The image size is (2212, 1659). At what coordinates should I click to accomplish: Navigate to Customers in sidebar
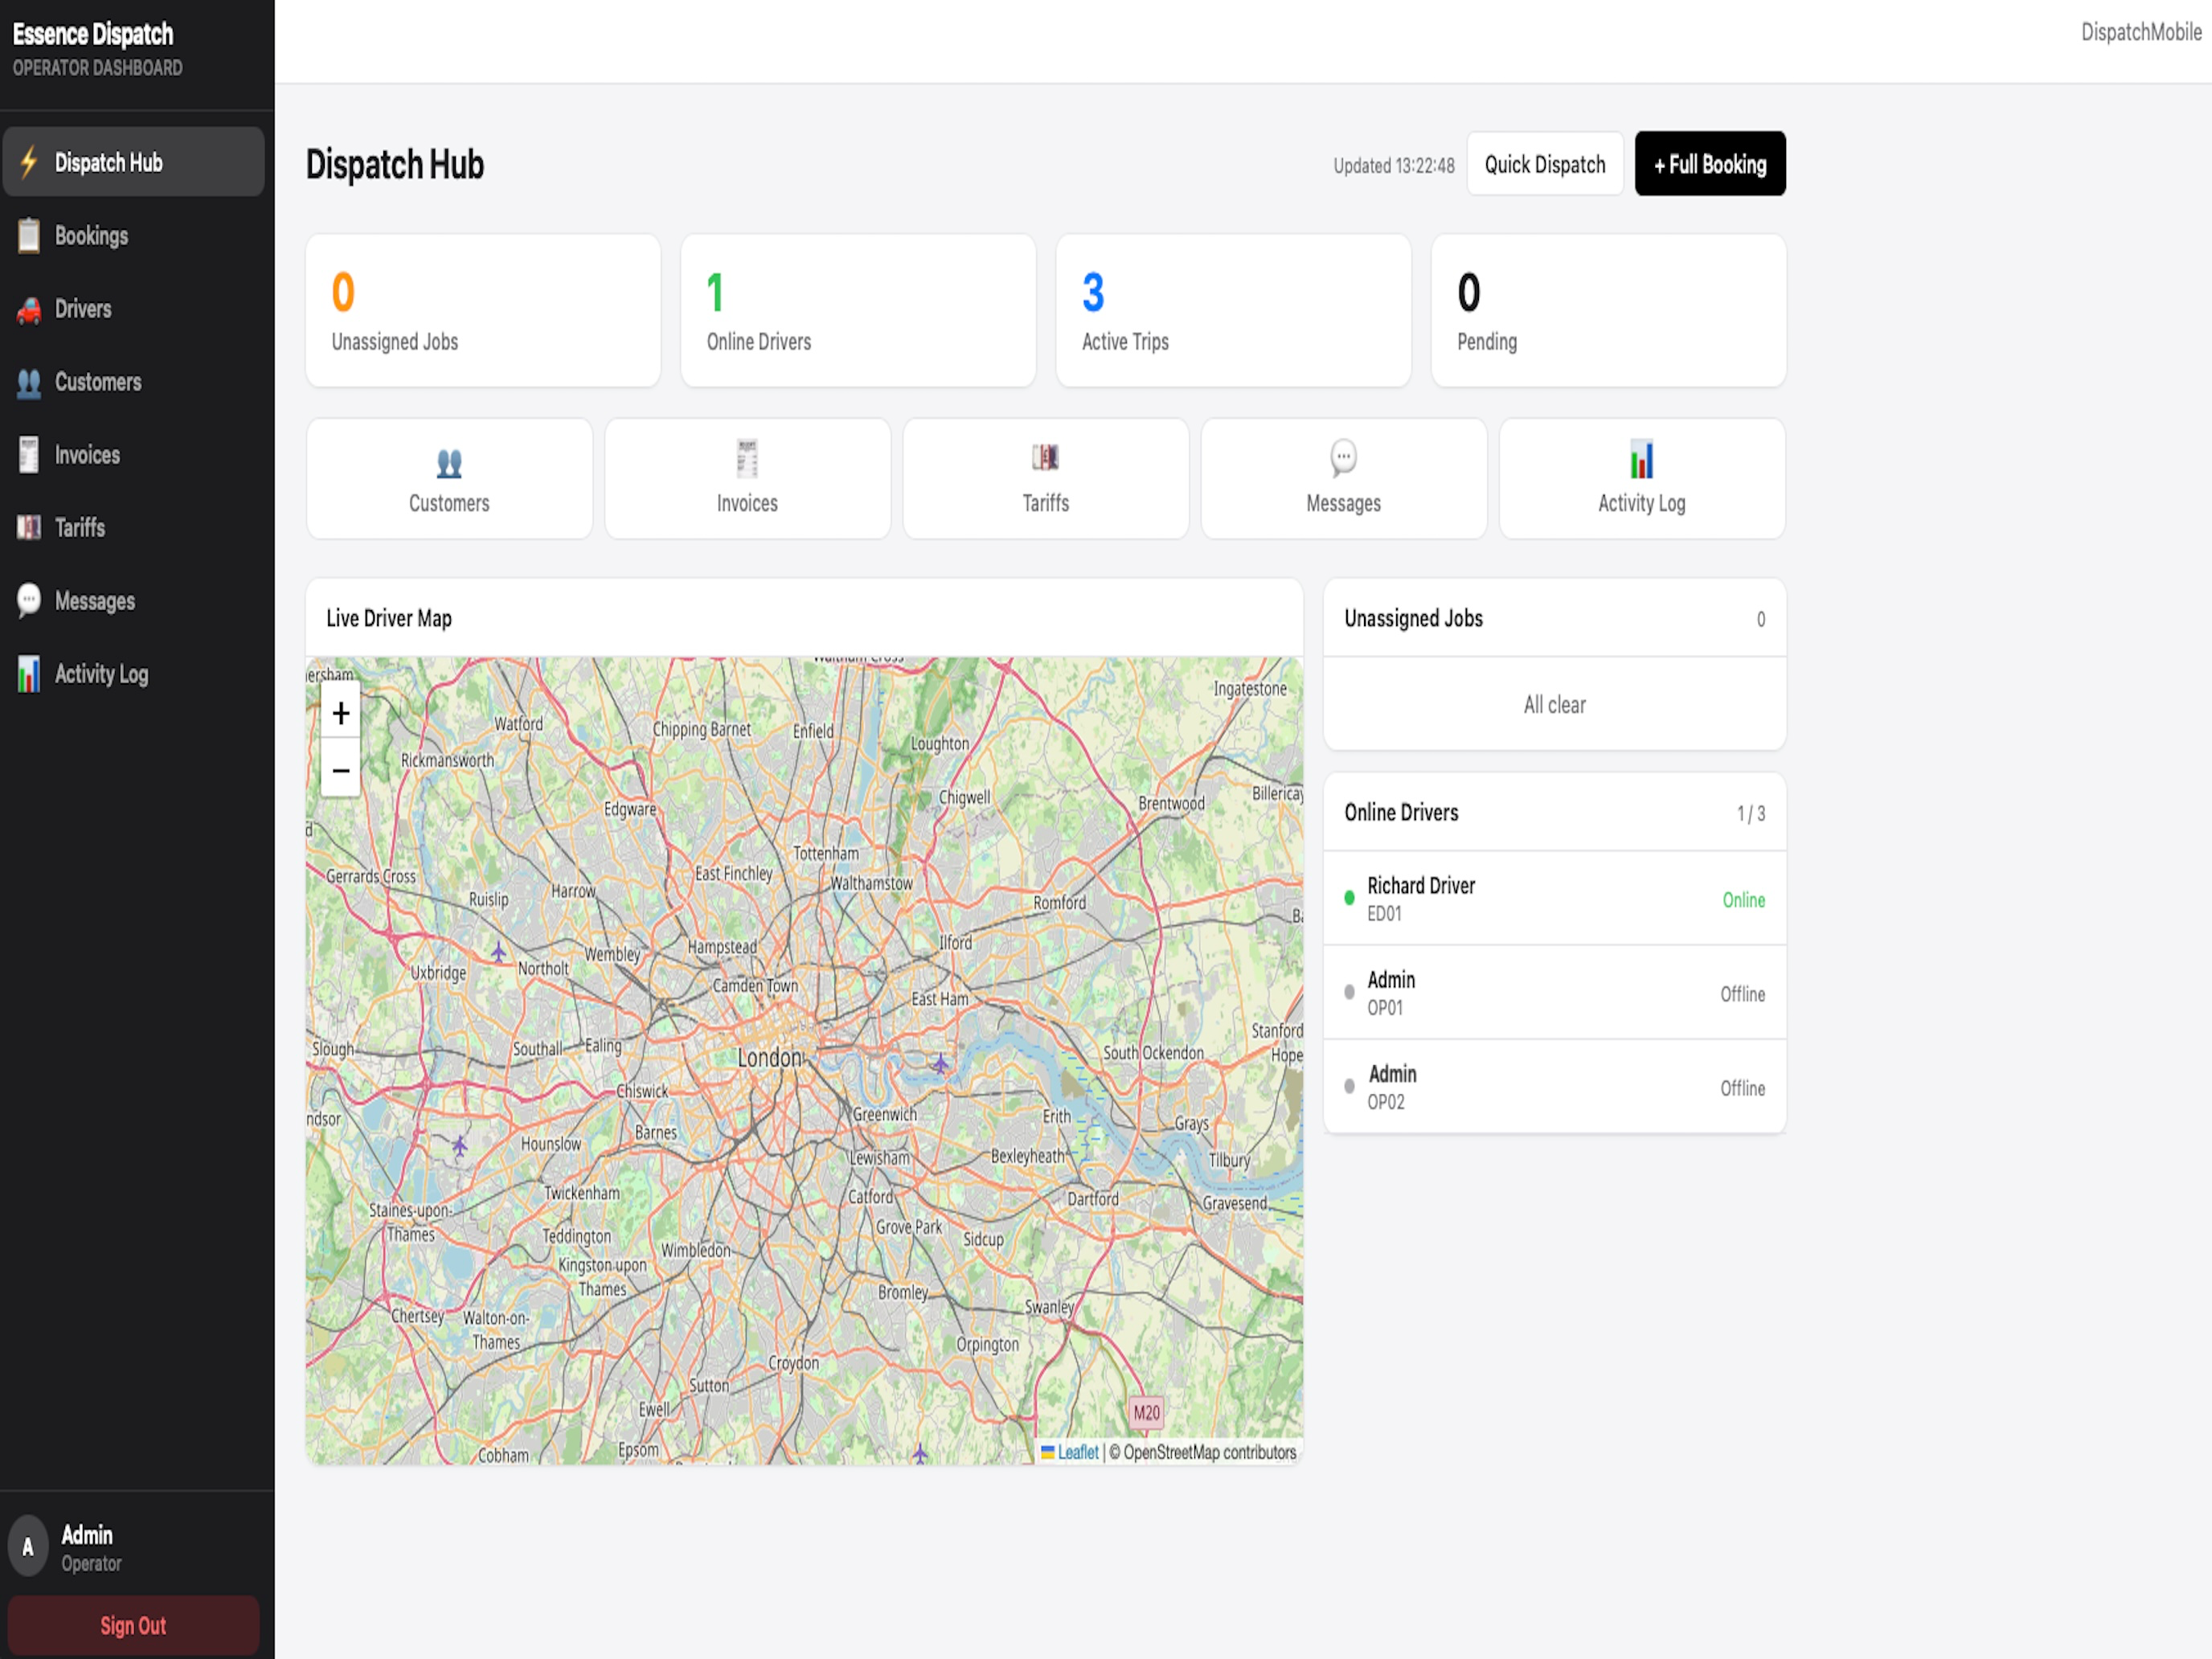coord(133,383)
